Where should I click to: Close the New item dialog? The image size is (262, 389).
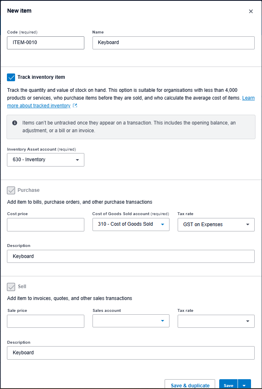251,11
